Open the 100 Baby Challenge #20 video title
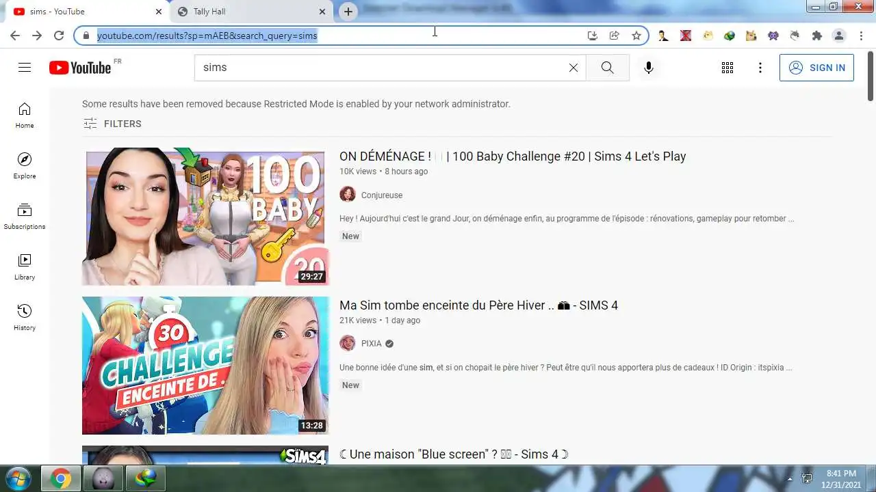The image size is (876, 492). point(513,156)
